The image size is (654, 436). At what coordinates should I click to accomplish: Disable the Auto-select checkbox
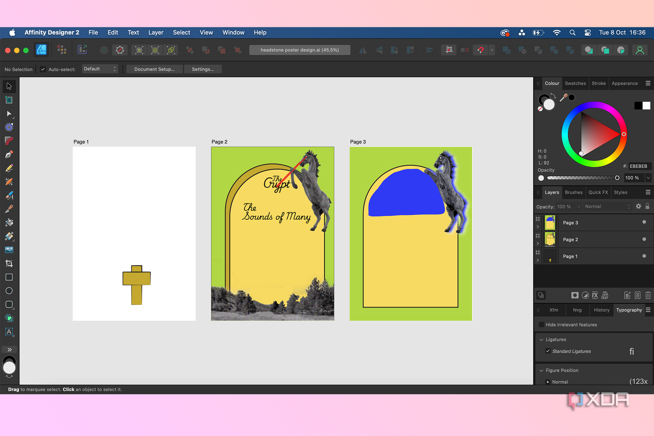(x=42, y=69)
